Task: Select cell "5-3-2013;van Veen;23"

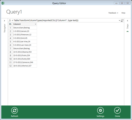Action: tap(25, 45)
